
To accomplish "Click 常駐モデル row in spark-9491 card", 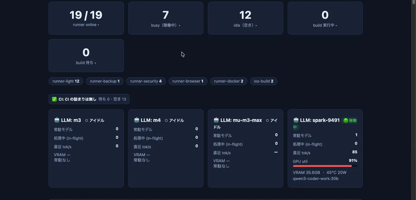I will tap(325, 135).
